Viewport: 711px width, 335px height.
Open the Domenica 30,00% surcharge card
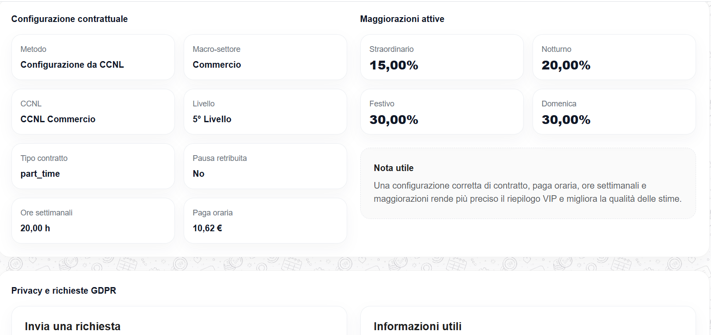614,112
